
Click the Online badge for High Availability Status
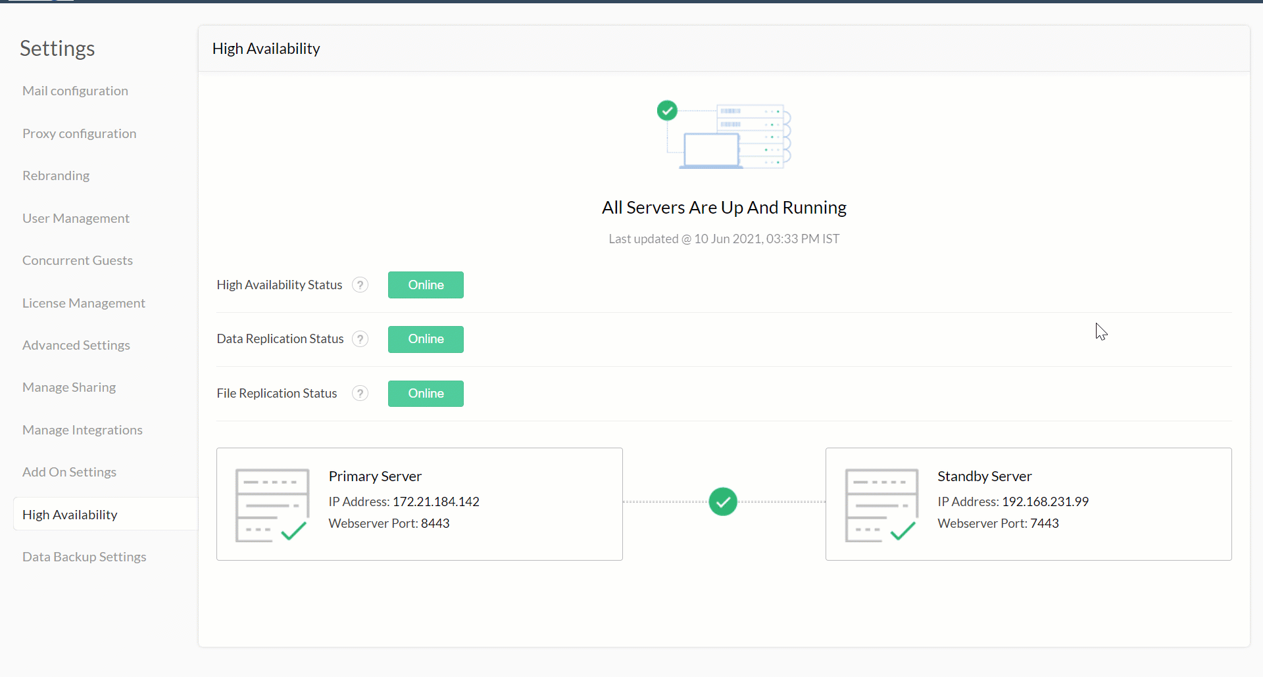point(425,285)
